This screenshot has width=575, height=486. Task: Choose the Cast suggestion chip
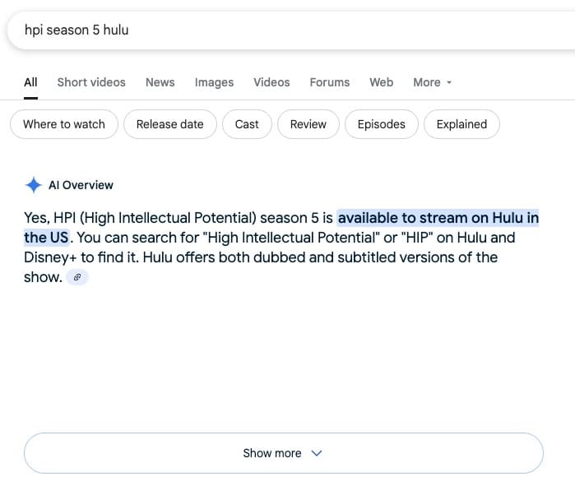[x=247, y=124]
